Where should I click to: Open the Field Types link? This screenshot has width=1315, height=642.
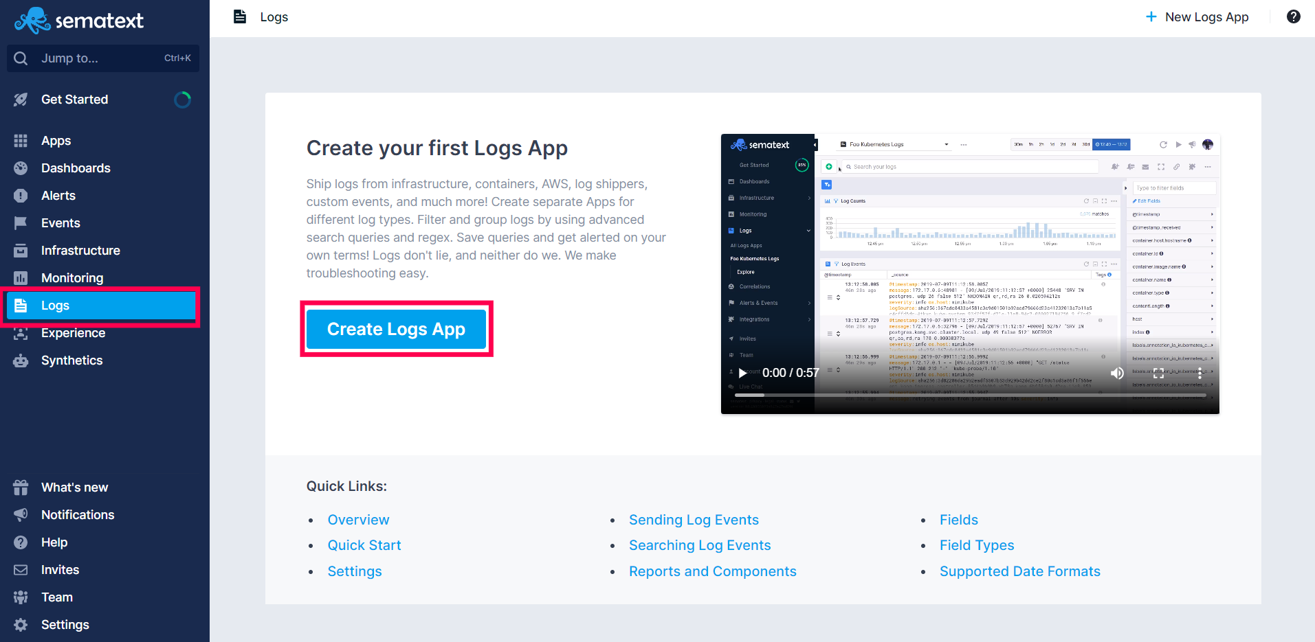tap(977, 545)
